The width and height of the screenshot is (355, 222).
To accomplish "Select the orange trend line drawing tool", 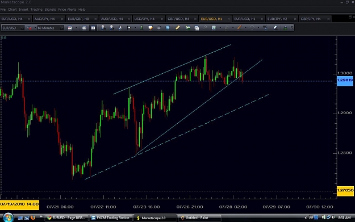I will (x=239, y=28).
